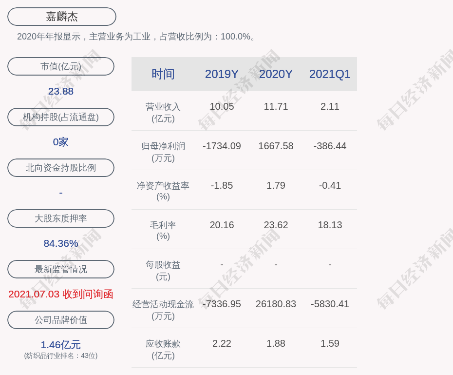Select the value 0家

tap(61, 142)
